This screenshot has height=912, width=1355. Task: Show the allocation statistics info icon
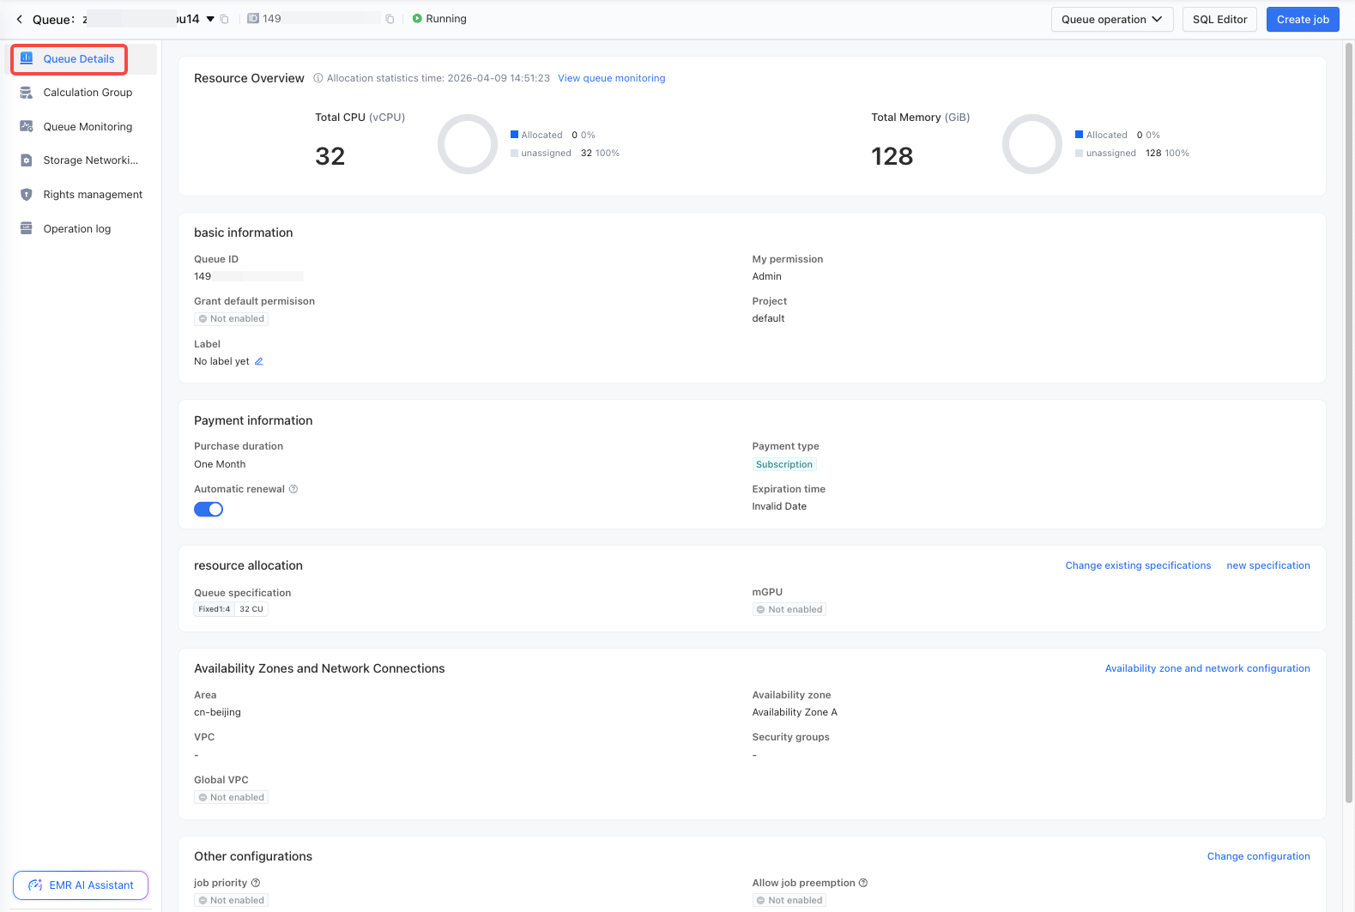[x=318, y=78]
